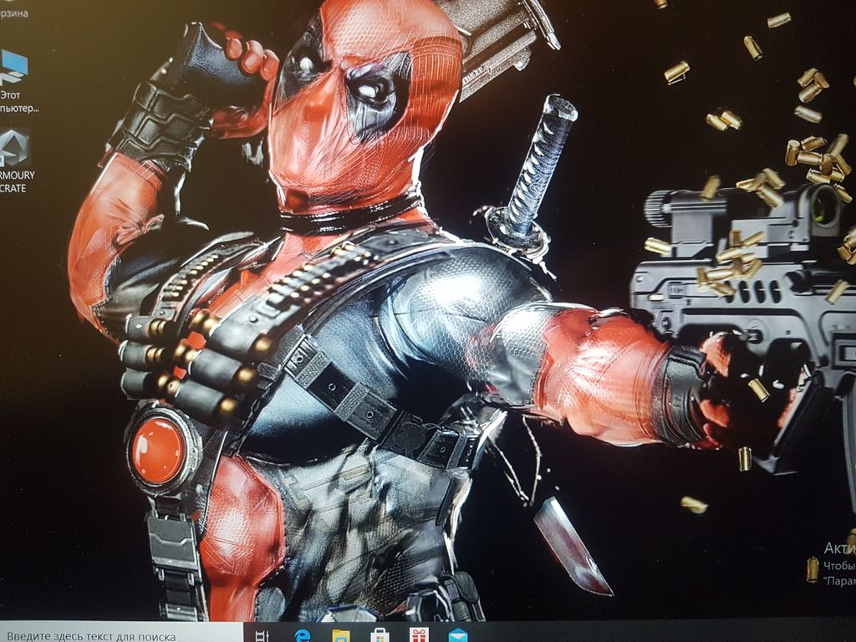This screenshot has height=642, width=856.
Task: Click the Корзина desktop shortcut label
Action: (13, 13)
